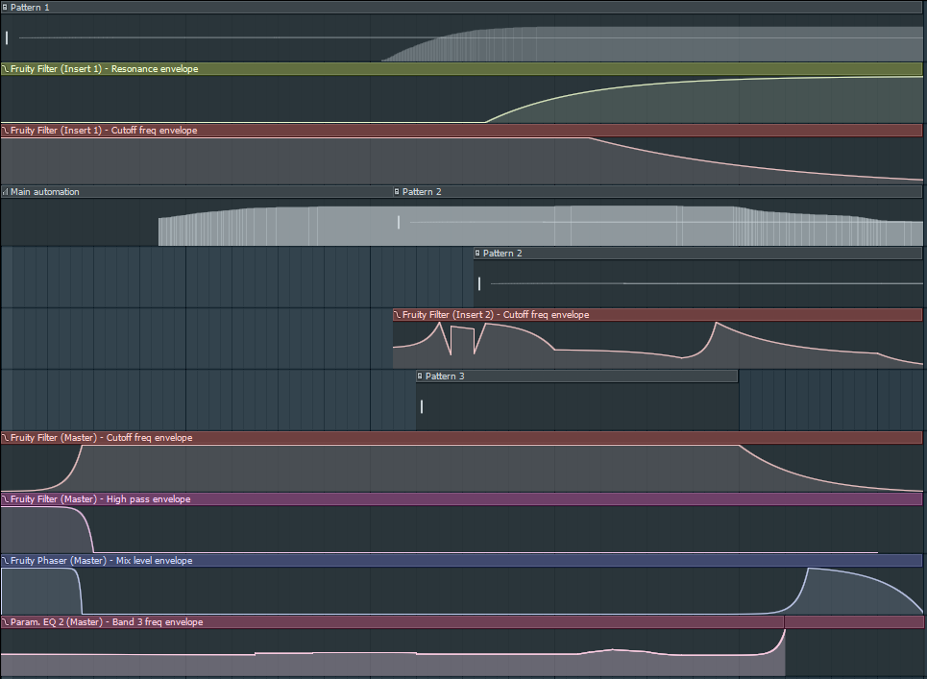Click the Param. EQ 2 Band 3 title
The image size is (927, 679).
click(107, 622)
